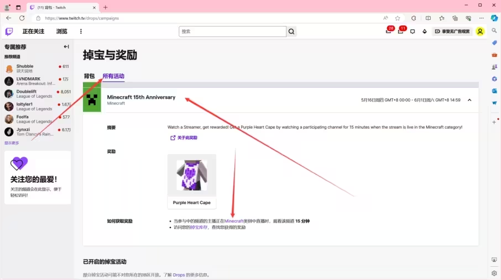The height and width of the screenshot is (280, 501).
Task: Focus the Twitch search input field
Action: (x=232, y=31)
